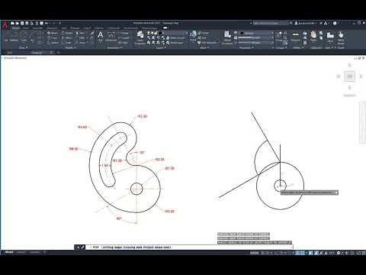Click Open in the quick access toolbar

17,23
